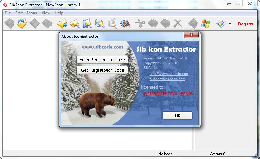
Task: Click the 'Amount 0' status bar entry
Action: [217, 154]
